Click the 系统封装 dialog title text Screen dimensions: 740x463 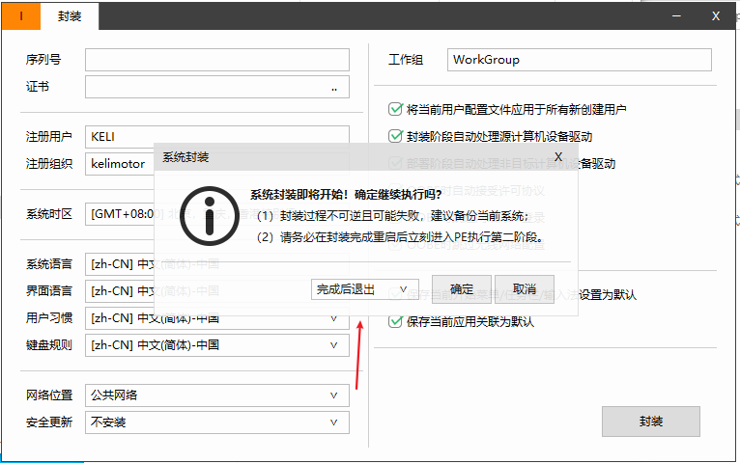tap(185, 157)
